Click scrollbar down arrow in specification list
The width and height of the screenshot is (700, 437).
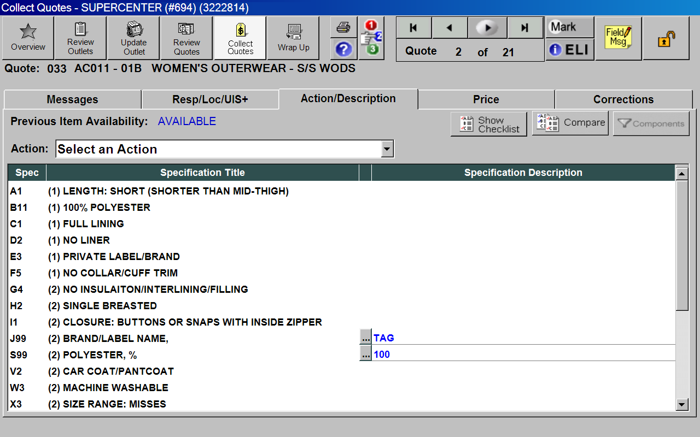681,404
